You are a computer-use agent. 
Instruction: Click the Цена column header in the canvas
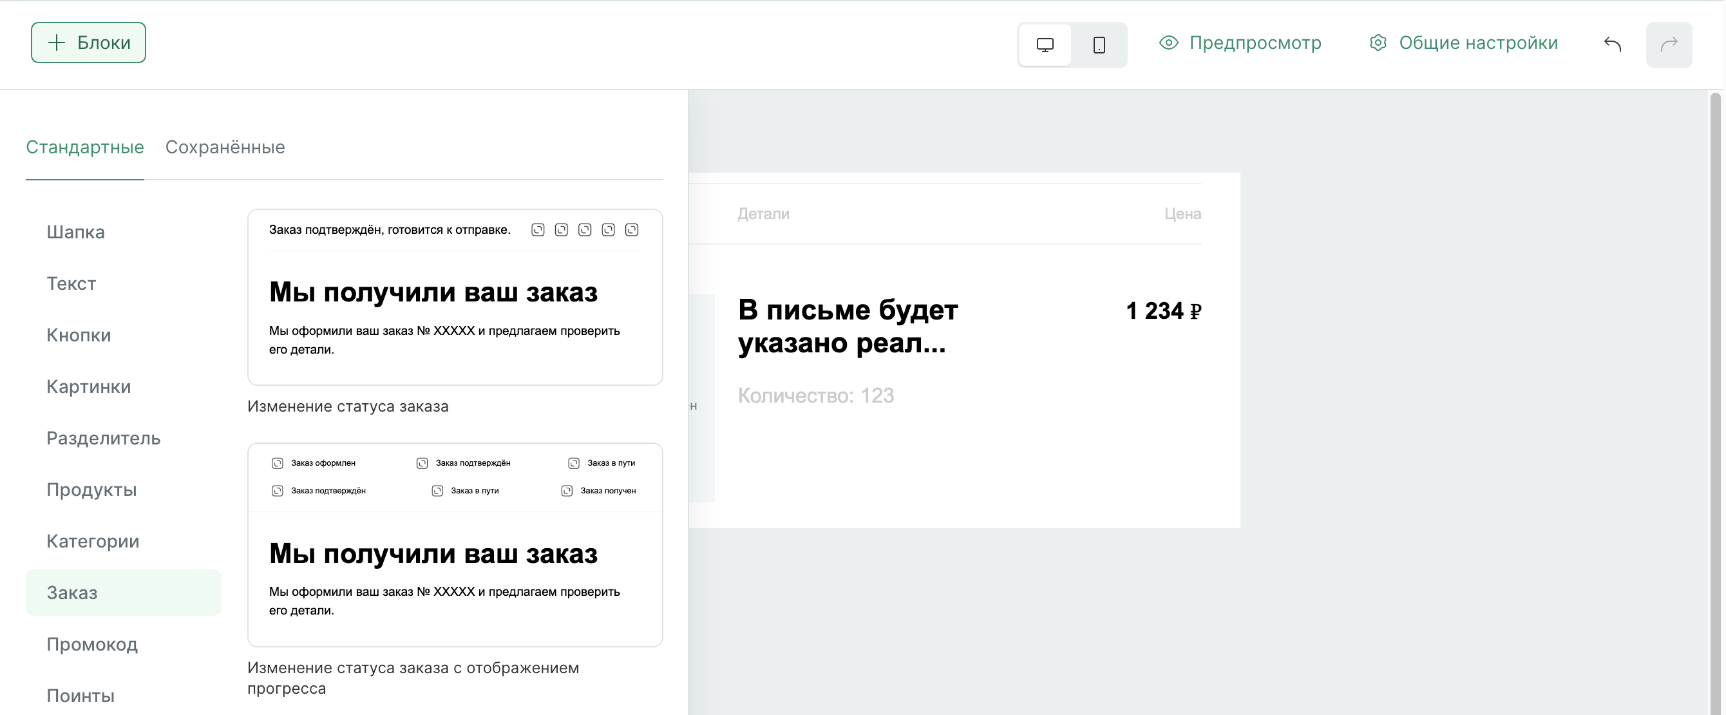(1182, 214)
